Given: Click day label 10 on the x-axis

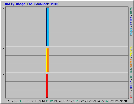Looking at the screenshot, I should point(43,101).
